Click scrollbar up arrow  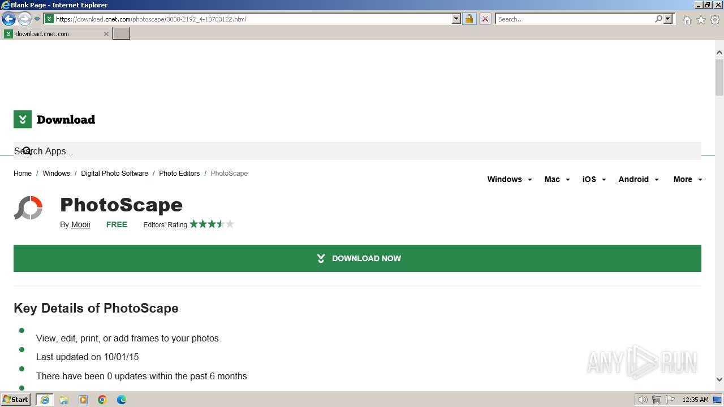click(719, 53)
